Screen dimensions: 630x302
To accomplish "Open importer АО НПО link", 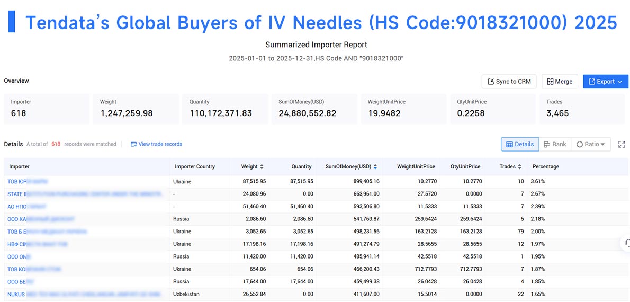I will 27,207.
